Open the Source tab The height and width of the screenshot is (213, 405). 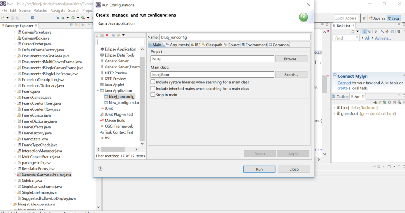click(232, 45)
